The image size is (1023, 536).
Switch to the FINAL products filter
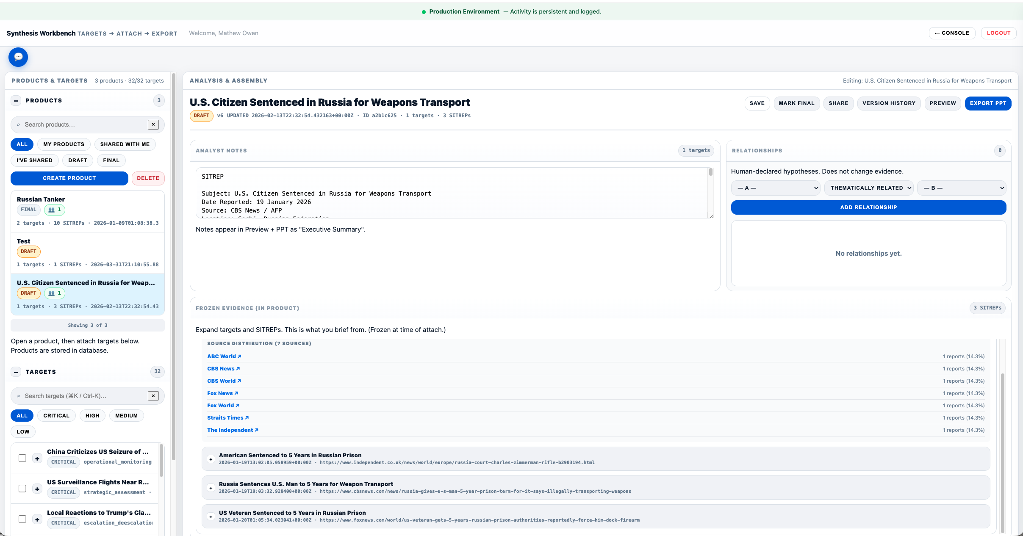pyautogui.click(x=111, y=160)
